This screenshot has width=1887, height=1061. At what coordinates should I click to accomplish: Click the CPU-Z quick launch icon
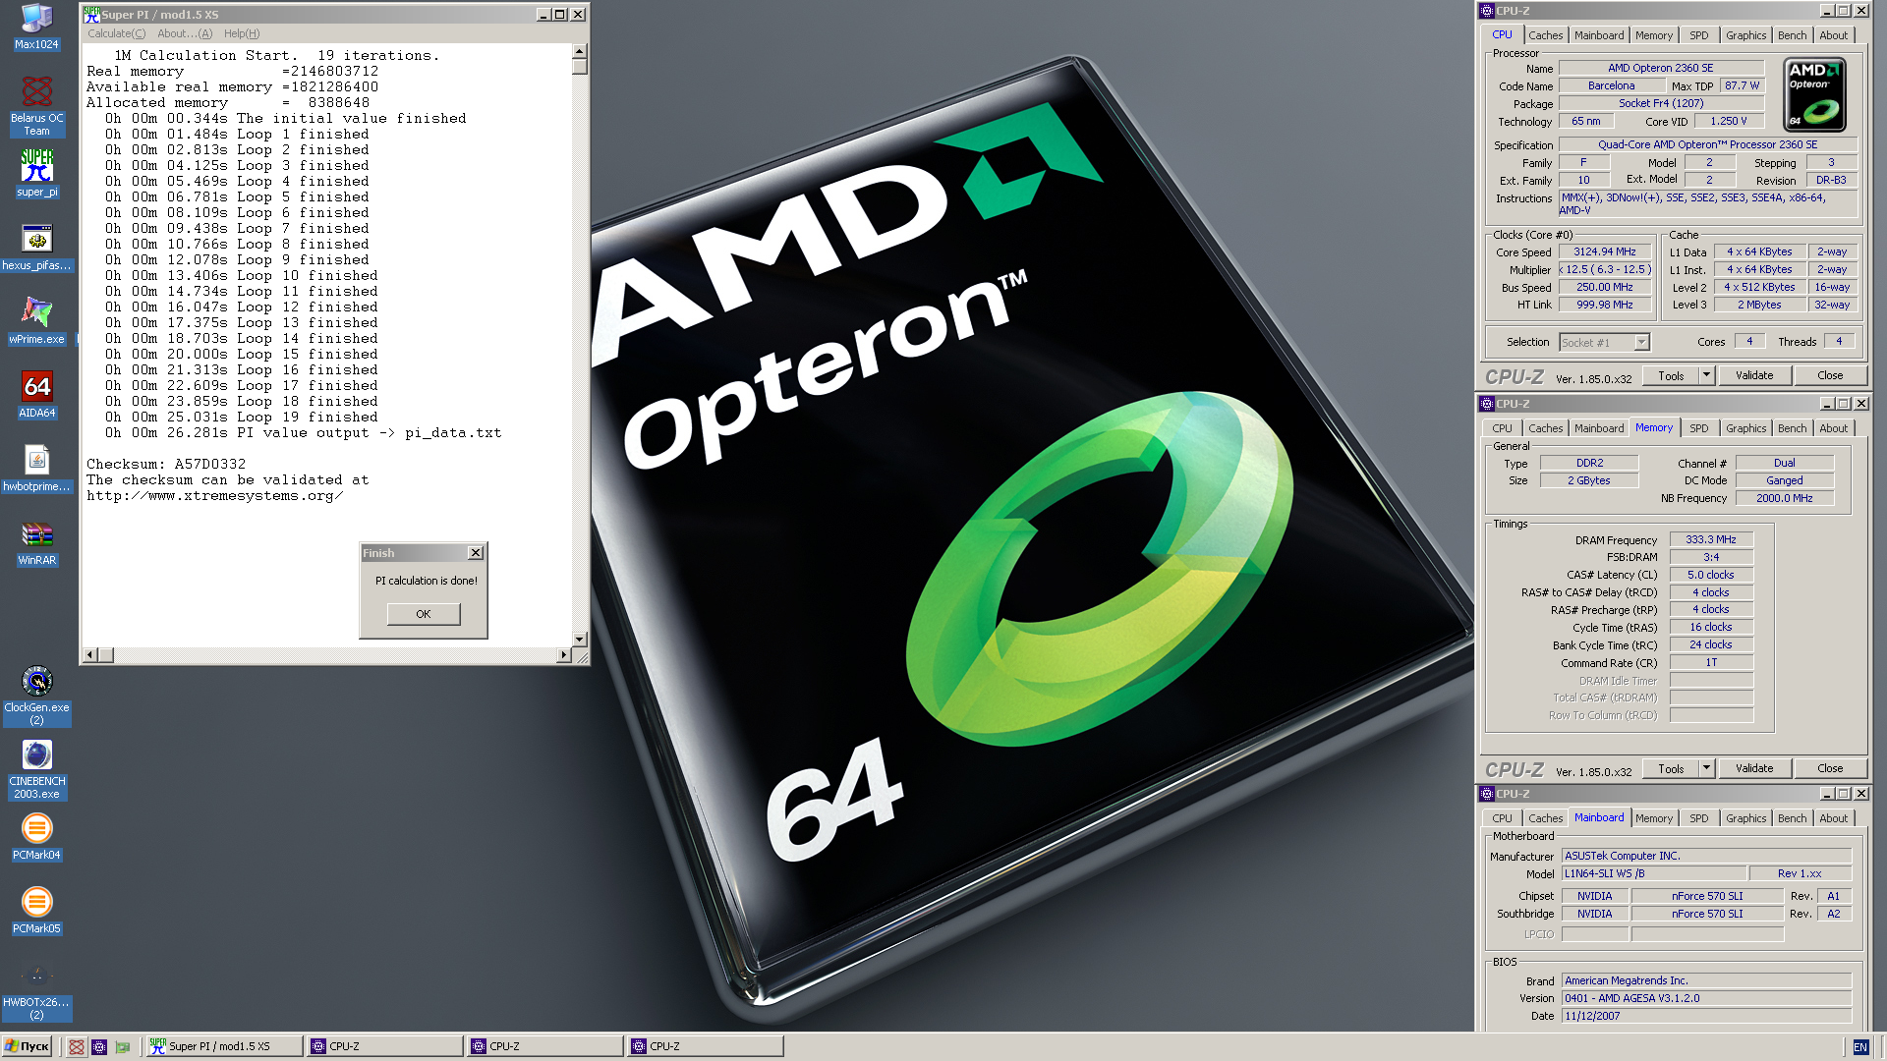(99, 1046)
